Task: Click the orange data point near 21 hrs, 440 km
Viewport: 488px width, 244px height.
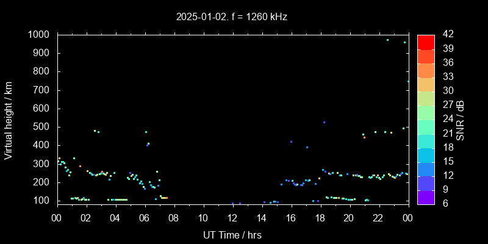Action: click(364, 138)
